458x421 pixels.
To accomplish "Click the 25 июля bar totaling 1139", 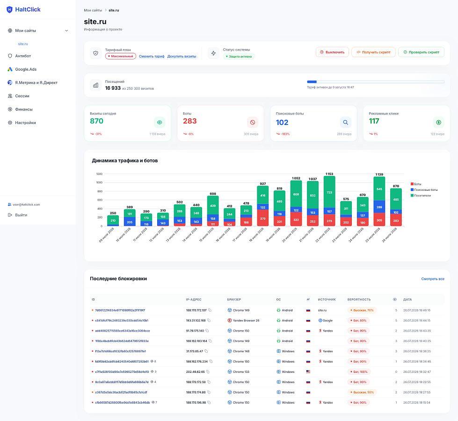I will coord(379,201).
